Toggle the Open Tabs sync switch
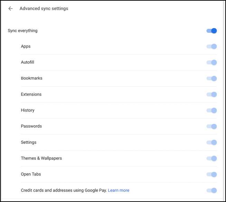226x202 pixels. [211, 174]
